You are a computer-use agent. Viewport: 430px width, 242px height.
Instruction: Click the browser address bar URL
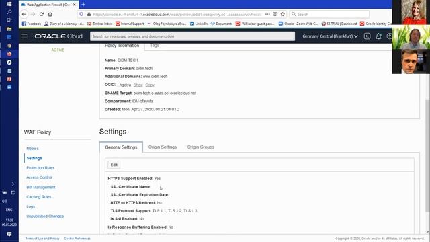point(177,14)
